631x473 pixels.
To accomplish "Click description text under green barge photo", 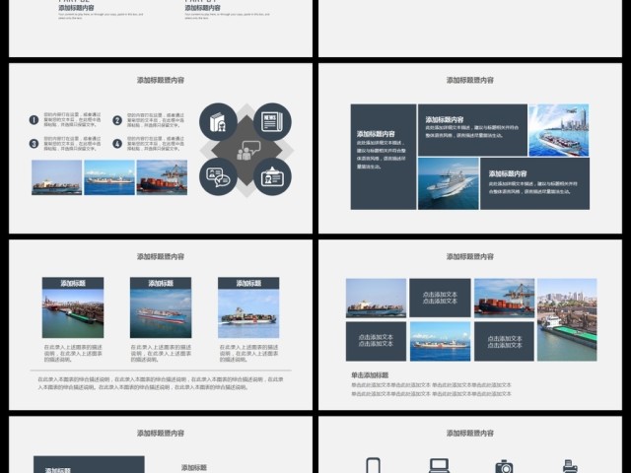I will [x=73, y=353].
